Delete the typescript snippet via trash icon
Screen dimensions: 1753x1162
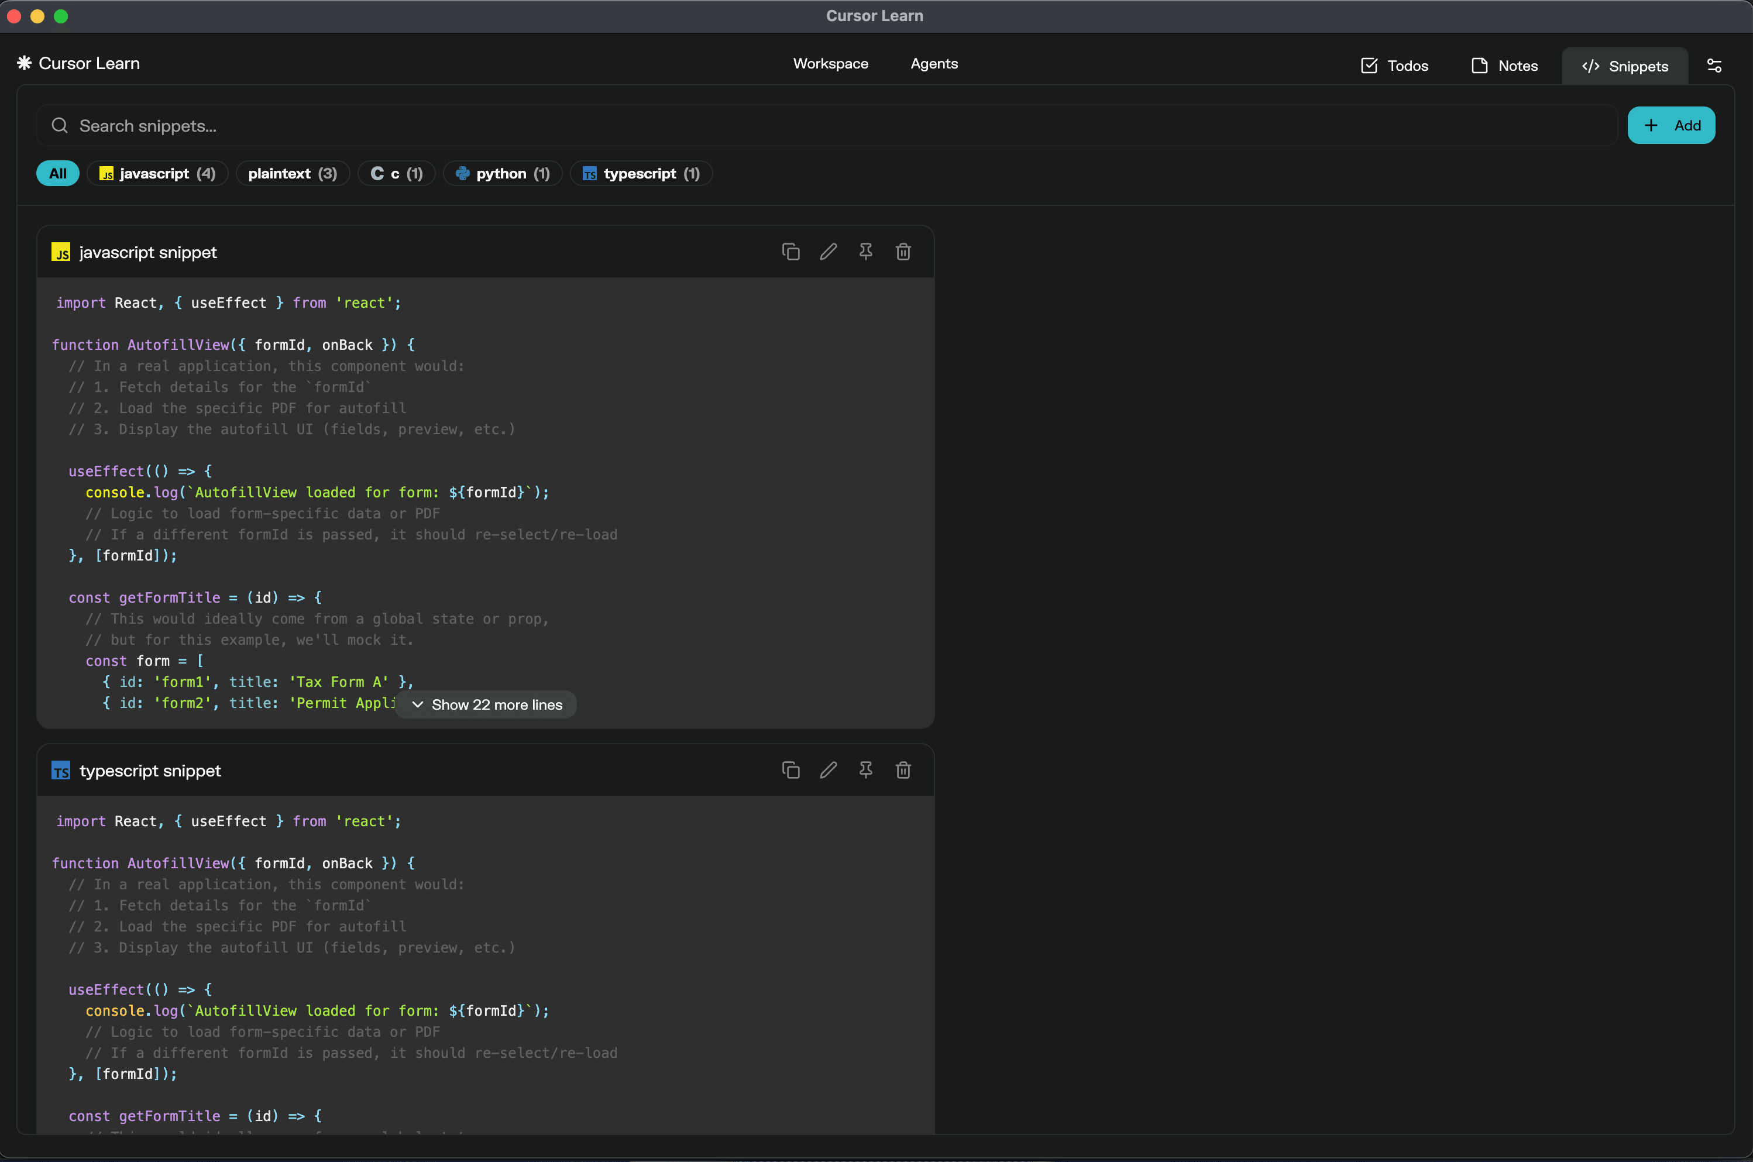[x=903, y=770]
